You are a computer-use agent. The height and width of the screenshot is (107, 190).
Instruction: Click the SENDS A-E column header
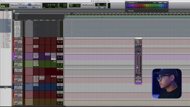[x=47, y=20]
